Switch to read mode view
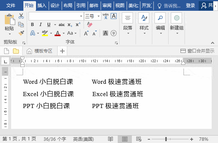This screenshot has width=218, height=143. pos(111,139)
